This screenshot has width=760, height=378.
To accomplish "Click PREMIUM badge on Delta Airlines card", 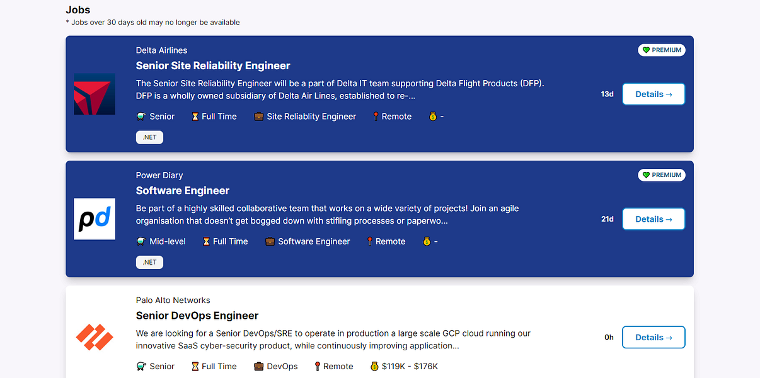I will (662, 50).
